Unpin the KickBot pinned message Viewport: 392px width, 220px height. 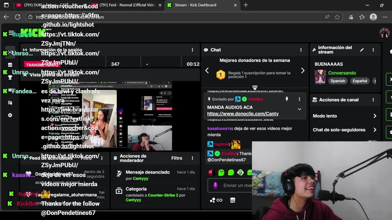point(287,99)
